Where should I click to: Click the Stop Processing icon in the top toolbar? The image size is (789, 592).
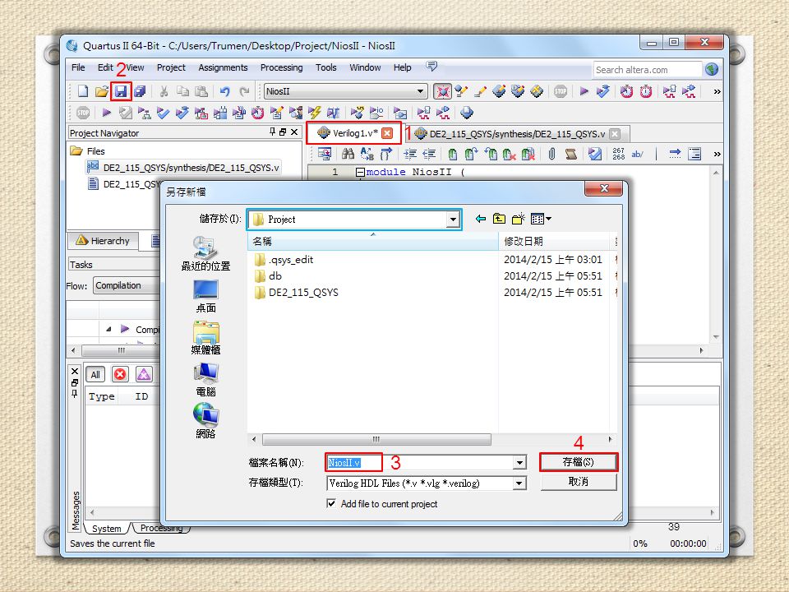coord(561,91)
